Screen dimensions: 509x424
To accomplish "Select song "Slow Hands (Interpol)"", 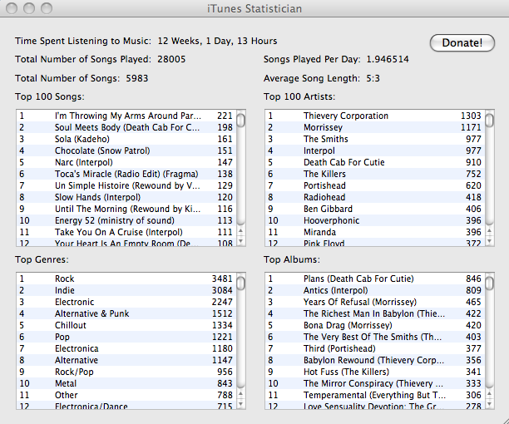I will pos(126,198).
